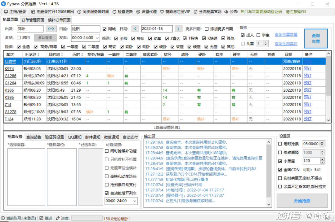Image resolution: width=335 pixels, height=222 pixels.
Task: Click 同步服务器时间 clock icon
Action: pyautogui.click(x=79, y=12)
